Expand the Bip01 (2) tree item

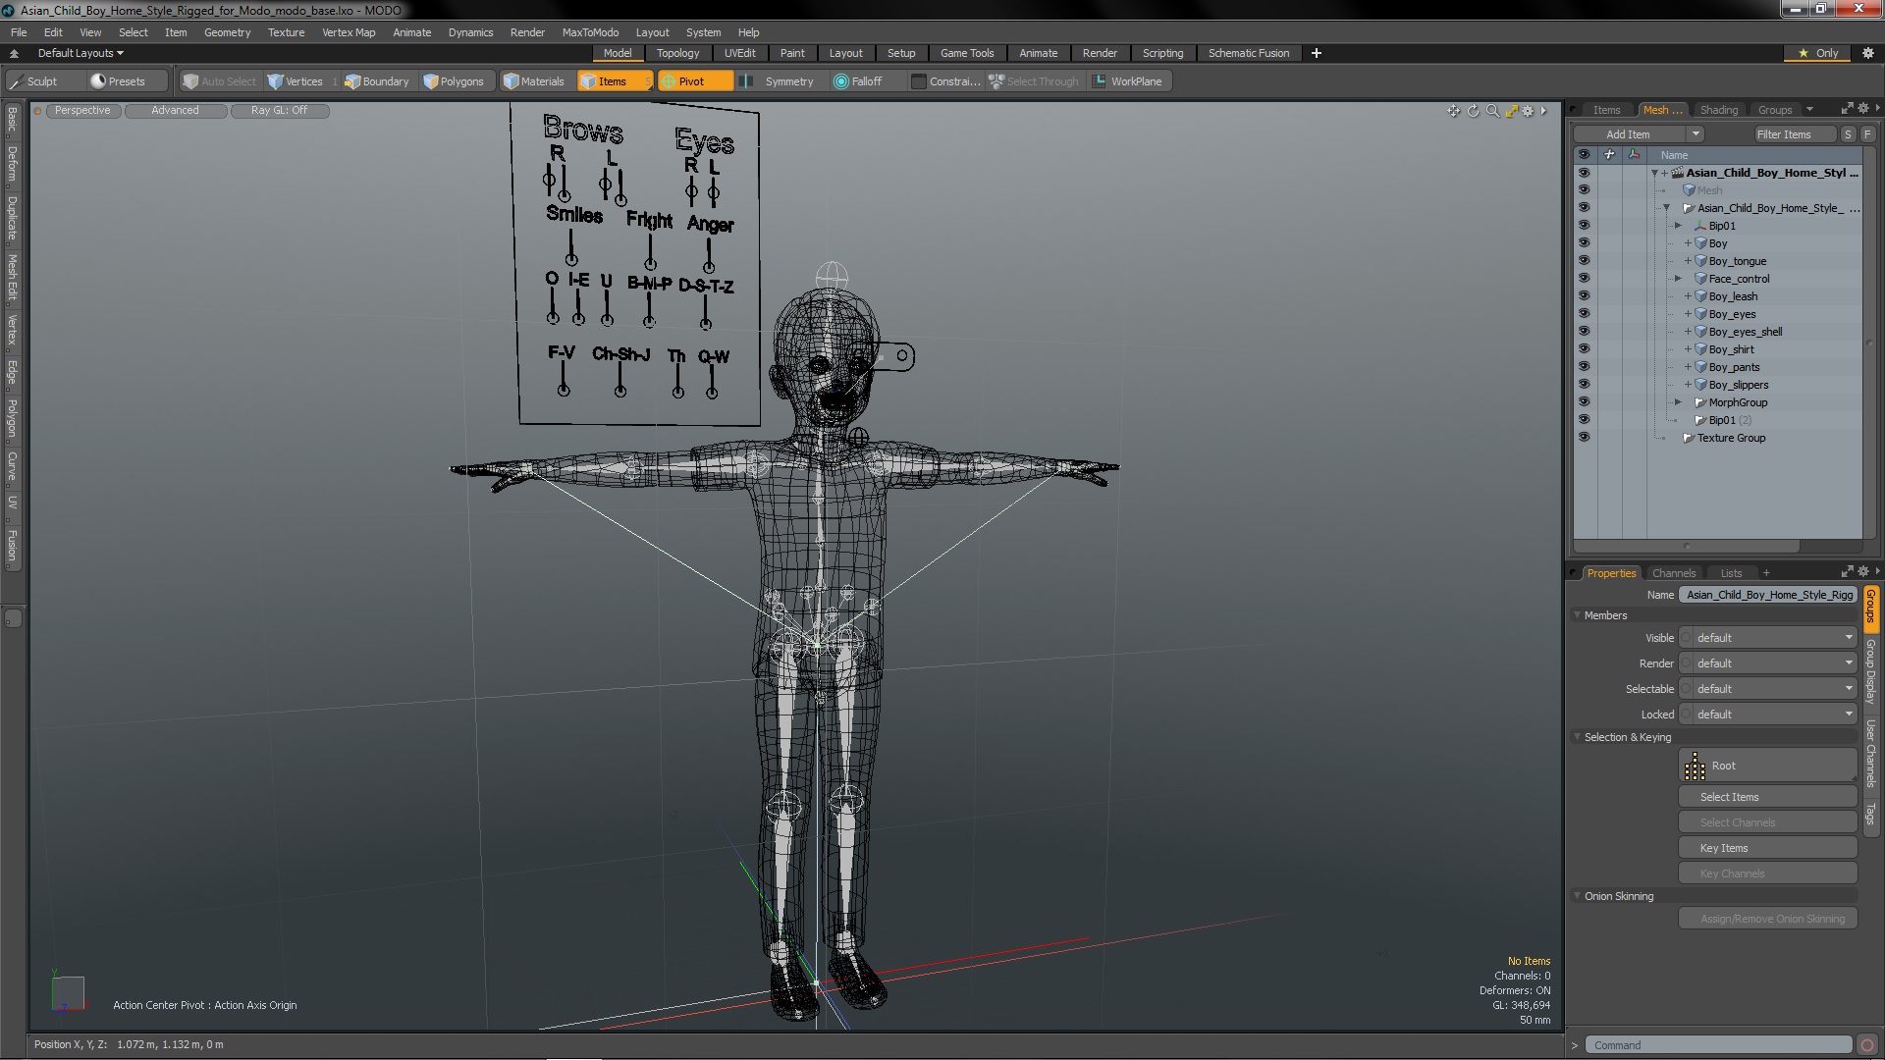1678,419
